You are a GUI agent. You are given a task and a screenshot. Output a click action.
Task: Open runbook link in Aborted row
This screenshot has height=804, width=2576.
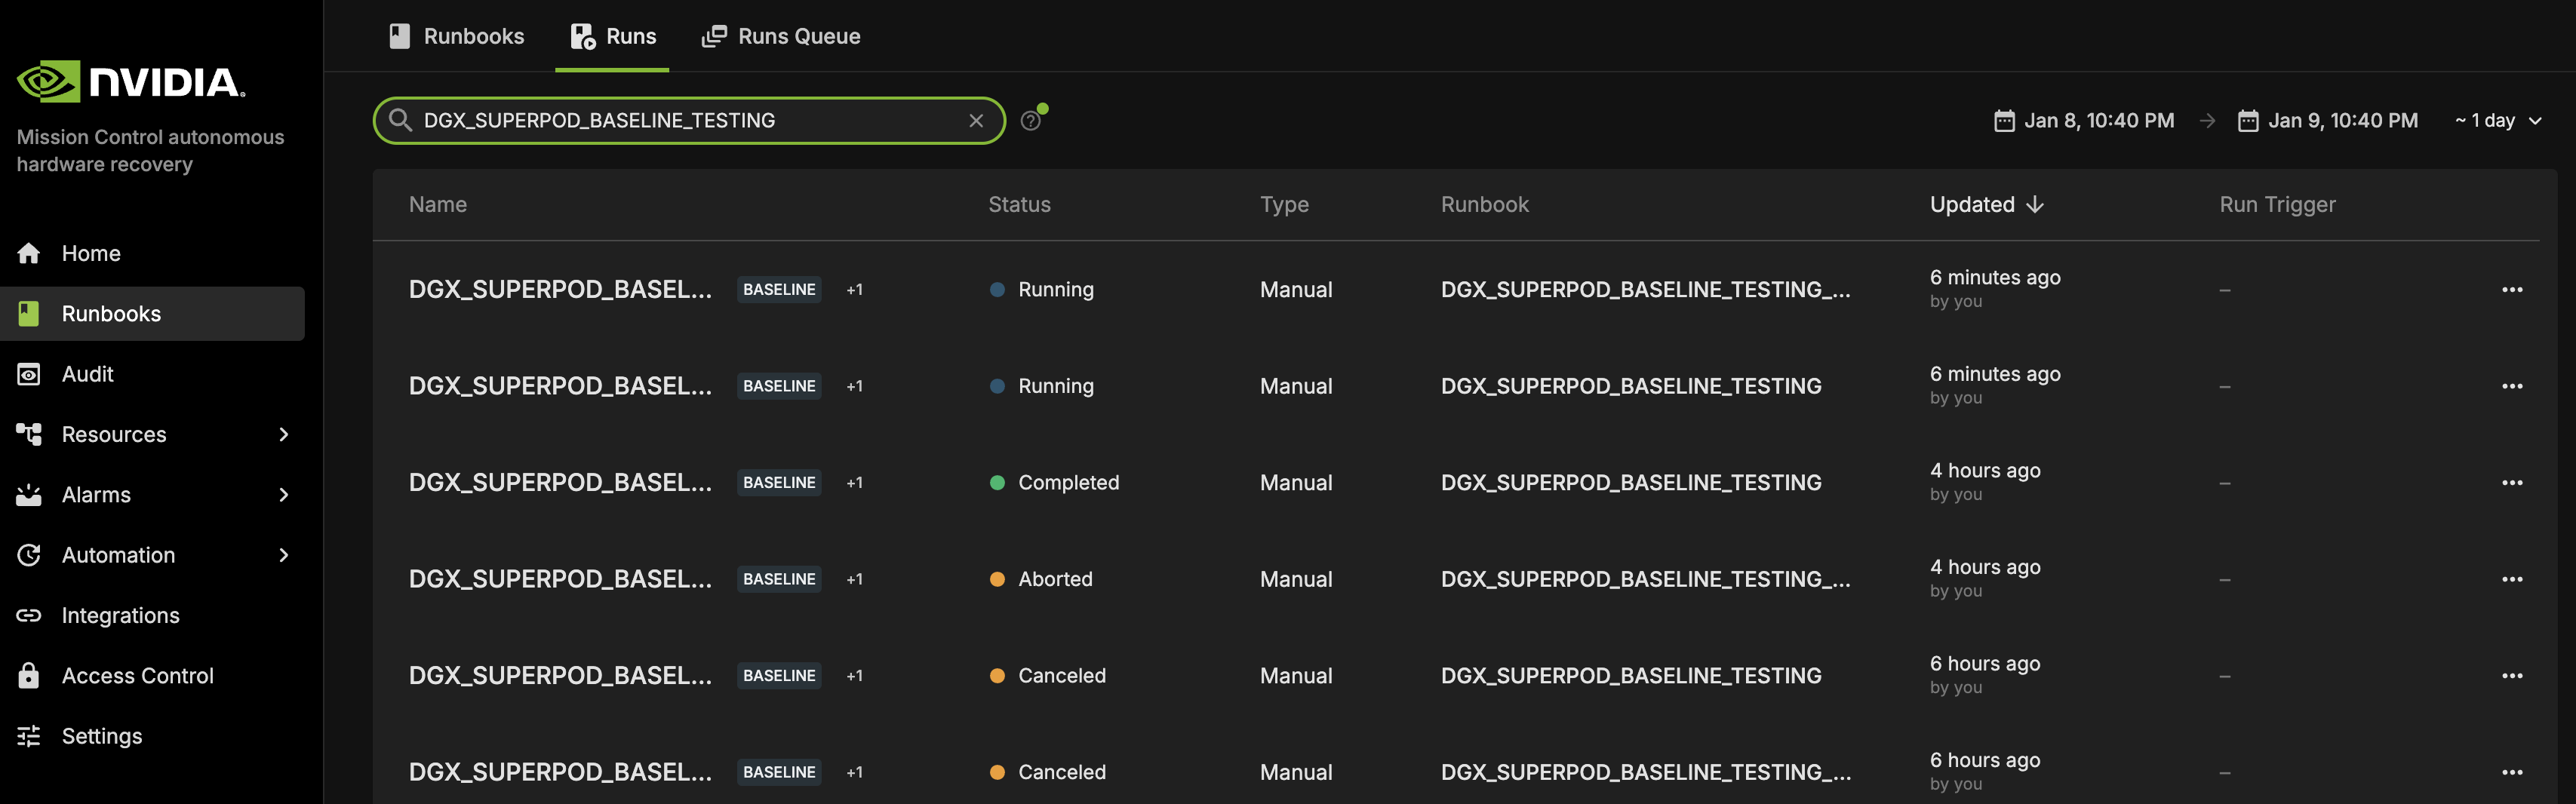click(x=1645, y=579)
